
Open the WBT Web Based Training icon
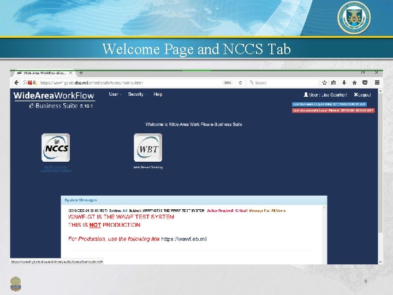click(148, 147)
